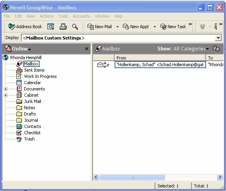The image size is (226, 191).
Task: Open Work In Progress folder
Action: (x=40, y=76)
